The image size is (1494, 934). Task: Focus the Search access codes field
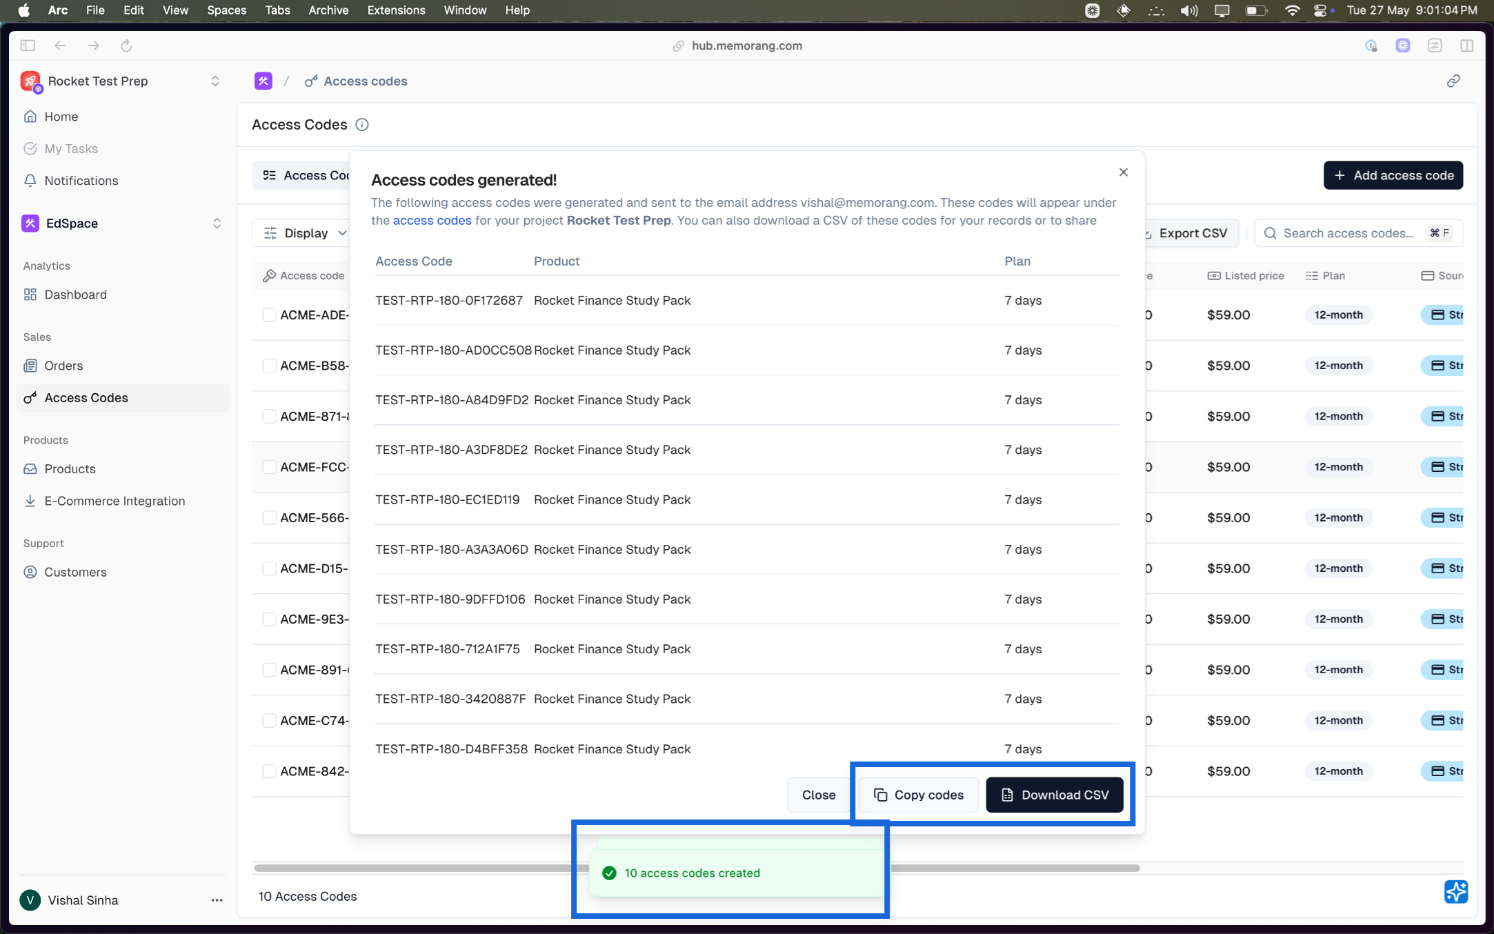[x=1348, y=233]
